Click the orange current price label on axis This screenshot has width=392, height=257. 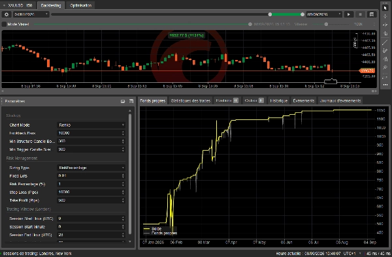(367, 71)
